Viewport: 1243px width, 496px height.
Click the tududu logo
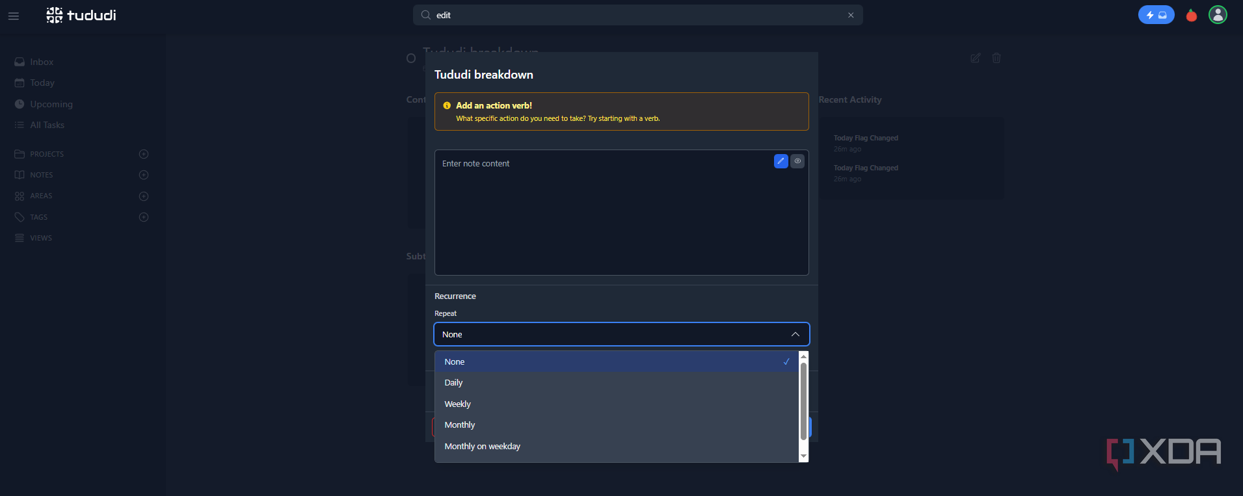(x=81, y=15)
